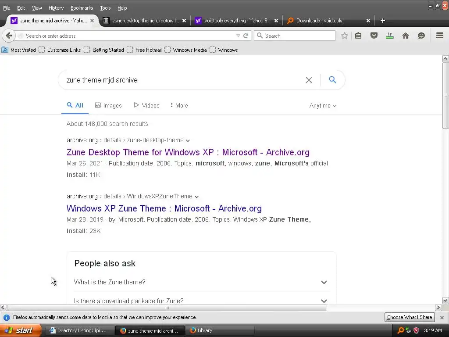
Task: Open the Hello chat smiley icon
Action: (421, 36)
